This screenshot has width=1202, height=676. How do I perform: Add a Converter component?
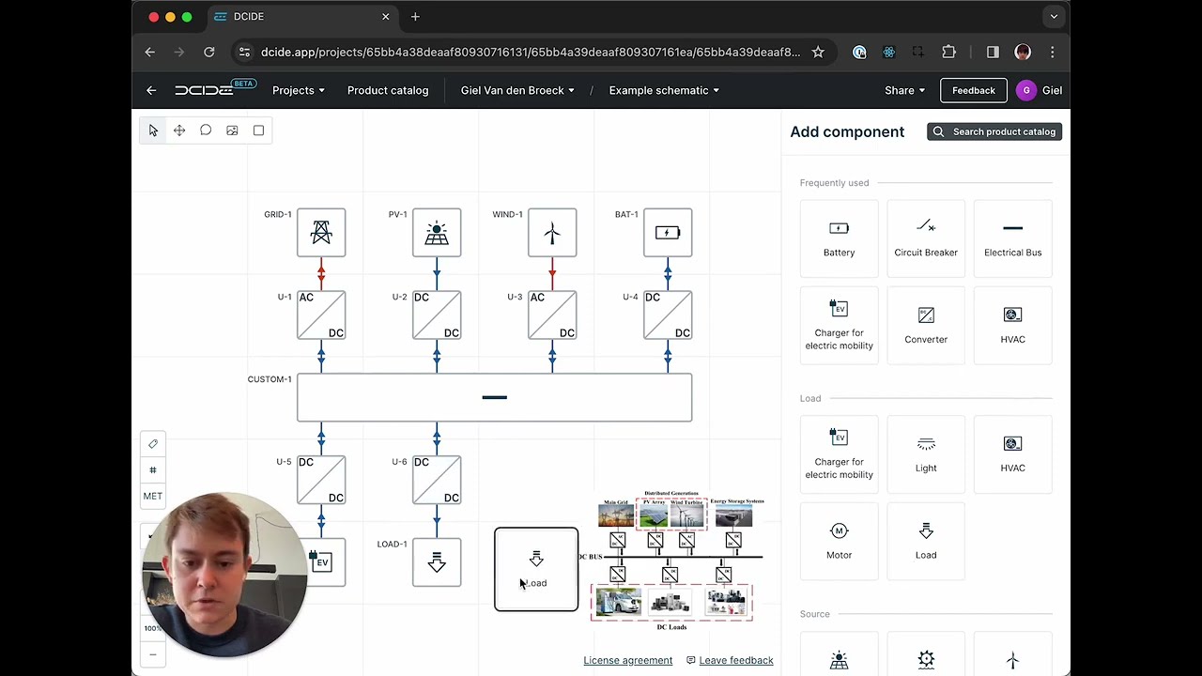click(926, 325)
